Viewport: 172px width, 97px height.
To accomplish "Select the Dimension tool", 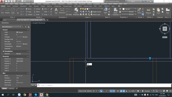I will (x=62, y=11).
